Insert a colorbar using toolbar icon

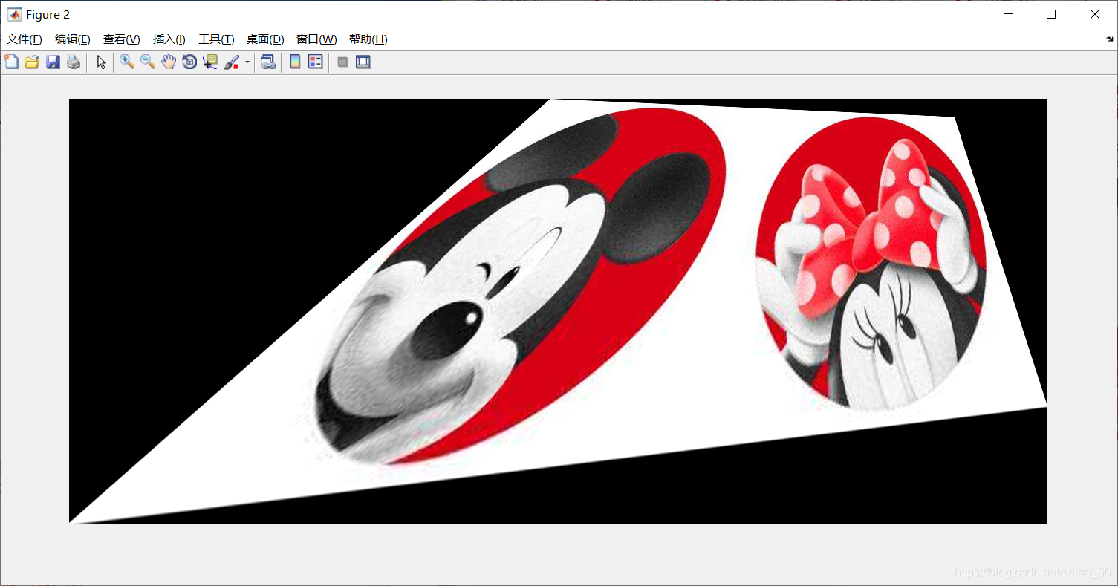295,62
